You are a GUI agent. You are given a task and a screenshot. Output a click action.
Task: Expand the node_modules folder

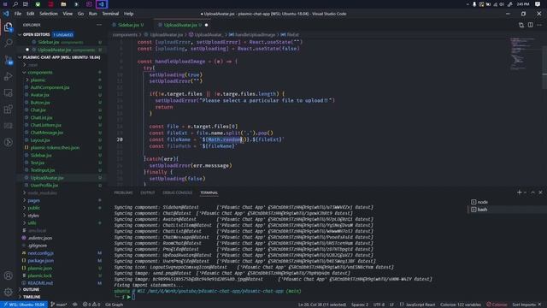point(42,192)
